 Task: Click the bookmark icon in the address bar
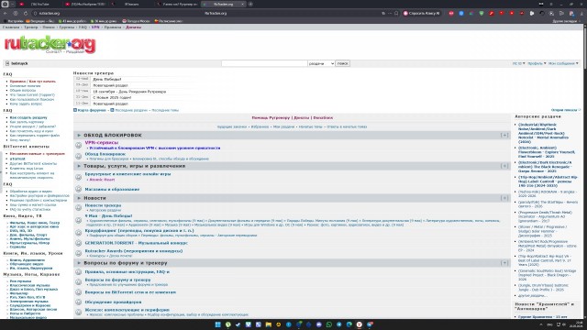click(x=396, y=13)
